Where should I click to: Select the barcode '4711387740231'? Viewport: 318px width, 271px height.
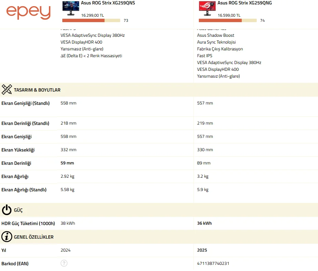coord(213,263)
